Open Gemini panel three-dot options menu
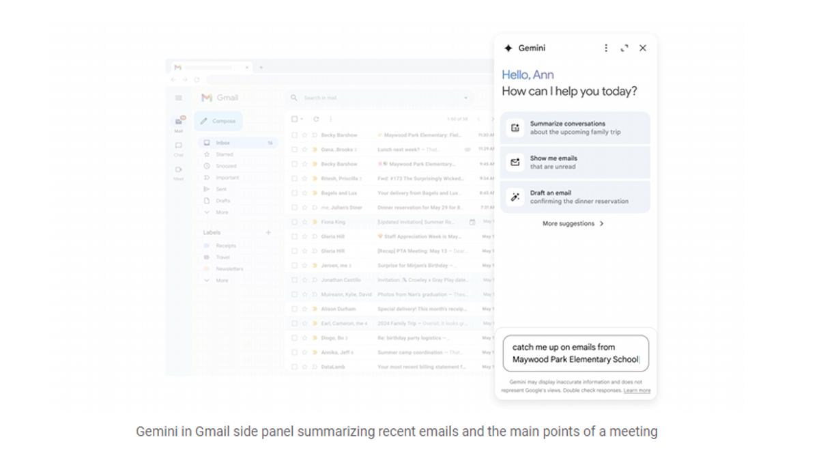819x461 pixels. pyautogui.click(x=605, y=48)
